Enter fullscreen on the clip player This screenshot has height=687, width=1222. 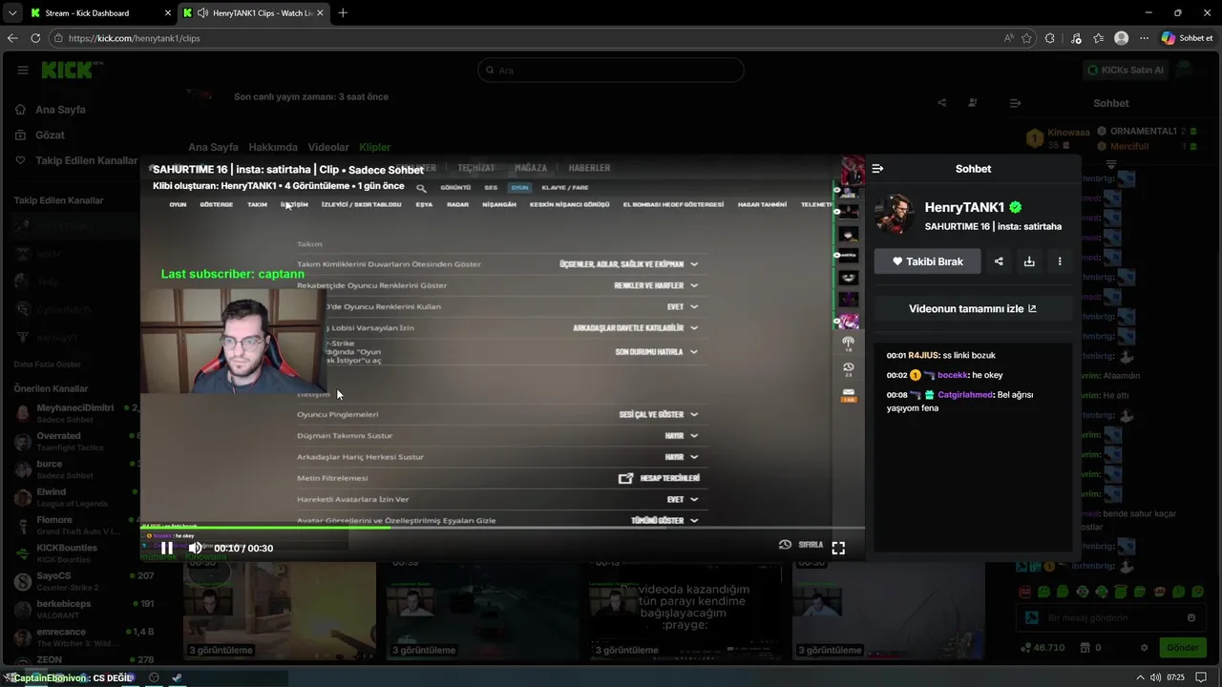(838, 548)
